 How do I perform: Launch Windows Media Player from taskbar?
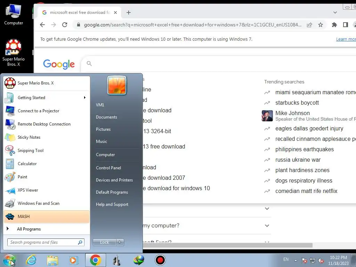coord(73,260)
